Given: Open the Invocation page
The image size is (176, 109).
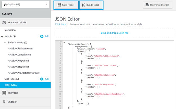Looking at the screenshot, I should tap(10, 30).
